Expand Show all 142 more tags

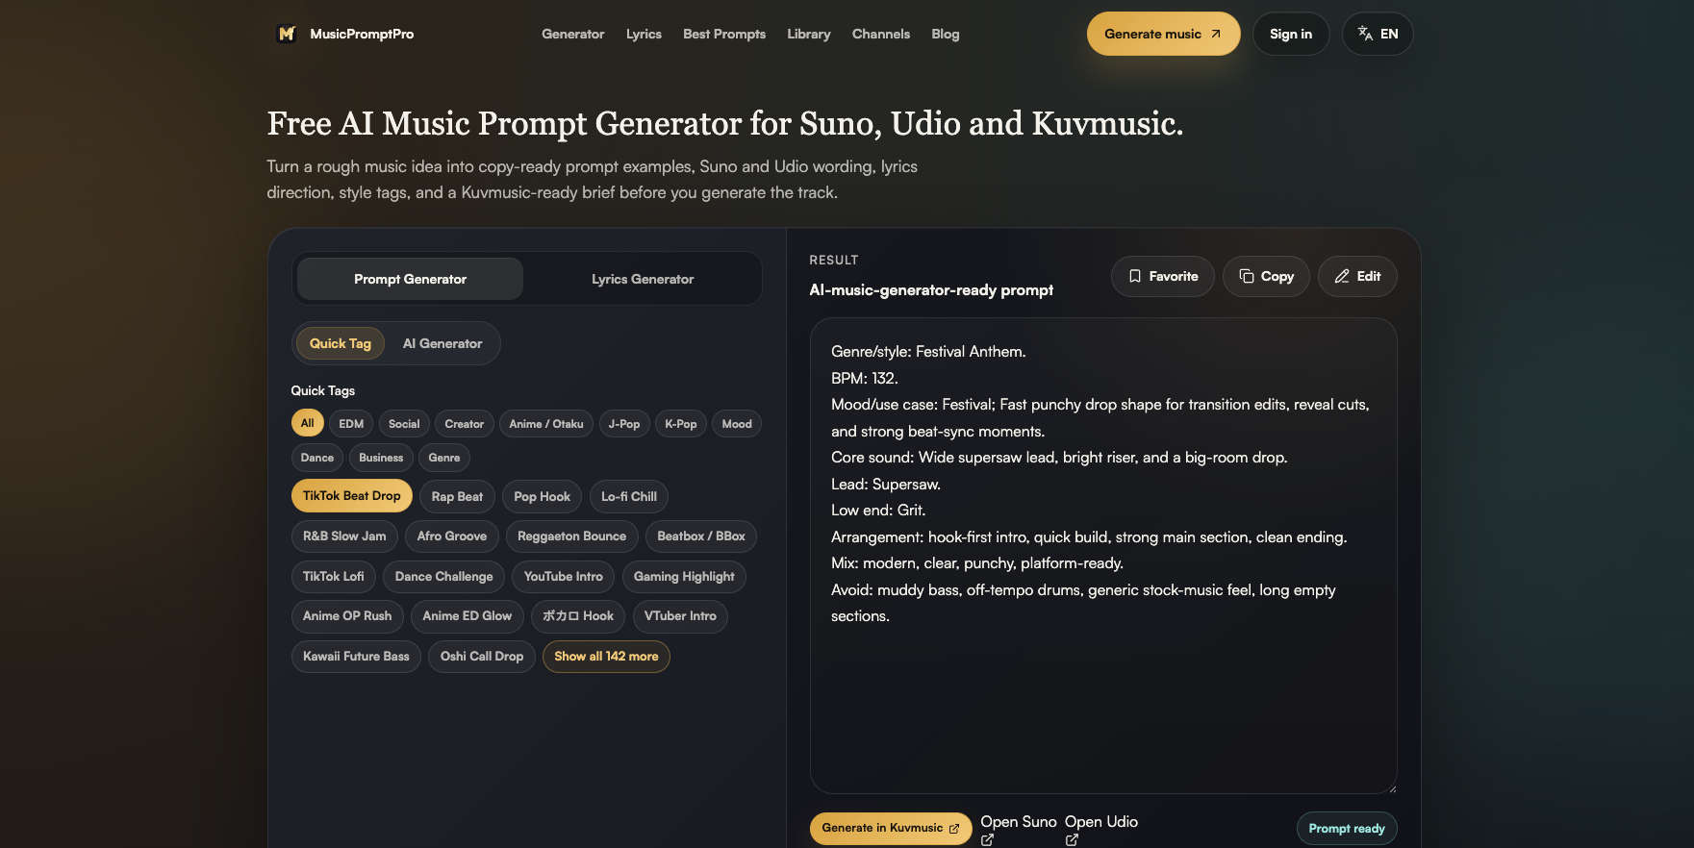point(606,657)
